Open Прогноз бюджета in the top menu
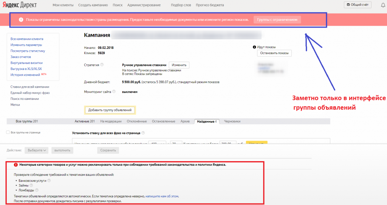The height and width of the screenshot is (205, 387). click(x=210, y=5)
